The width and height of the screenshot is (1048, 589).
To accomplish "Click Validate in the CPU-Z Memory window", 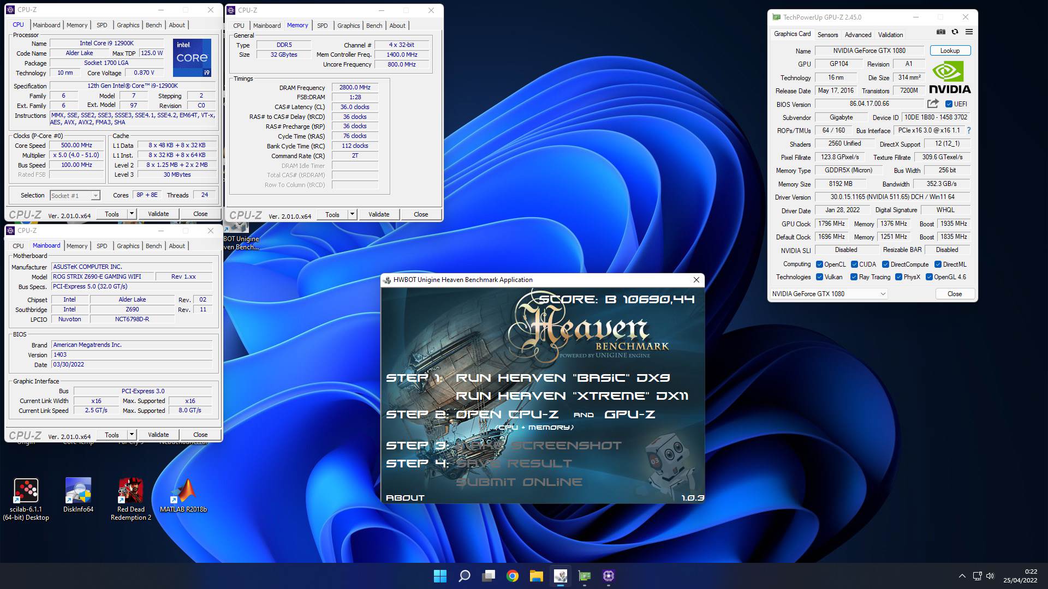I will pos(379,214).
